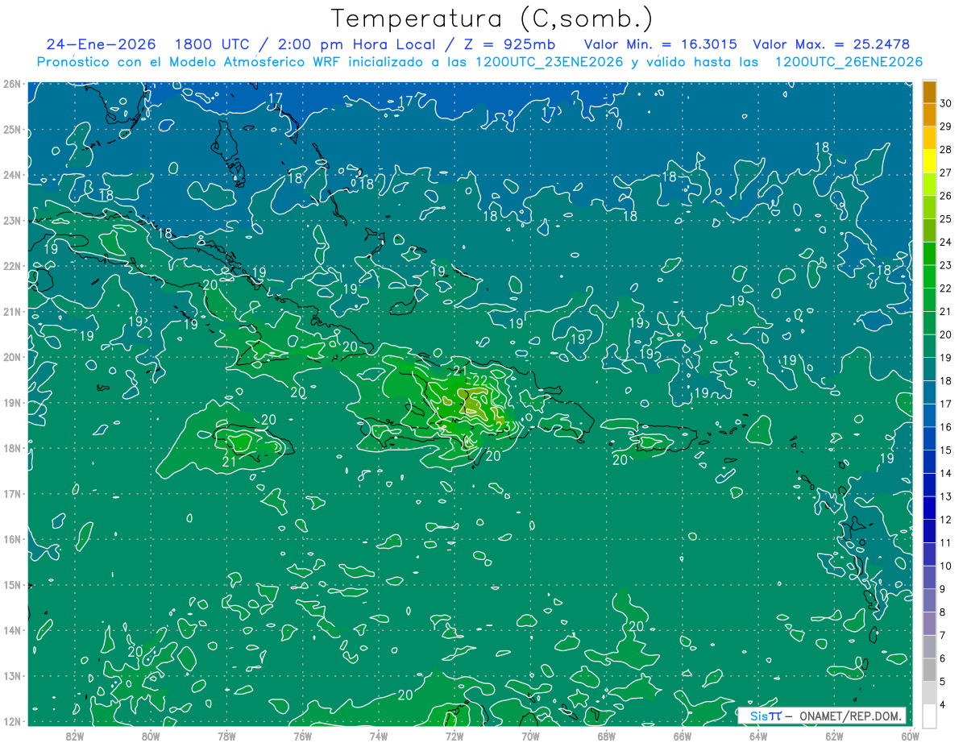Screen dimensions: 967x747
Task: Click 'Valor Min. = 16.3015' value
Action: 662,44
